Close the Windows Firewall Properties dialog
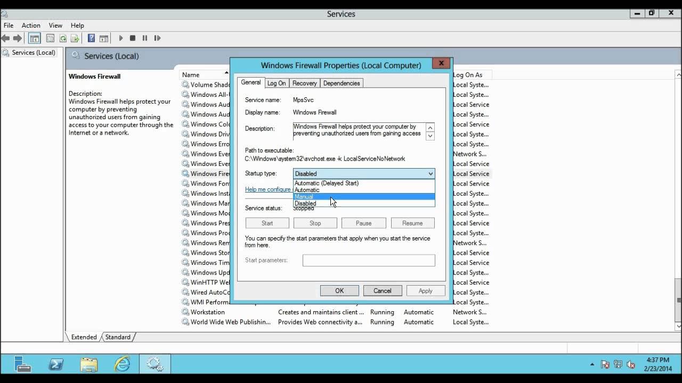 441,63
